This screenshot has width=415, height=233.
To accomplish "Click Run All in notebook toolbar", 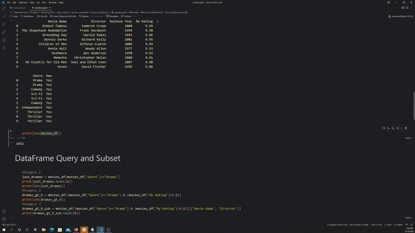I will 42,16.
